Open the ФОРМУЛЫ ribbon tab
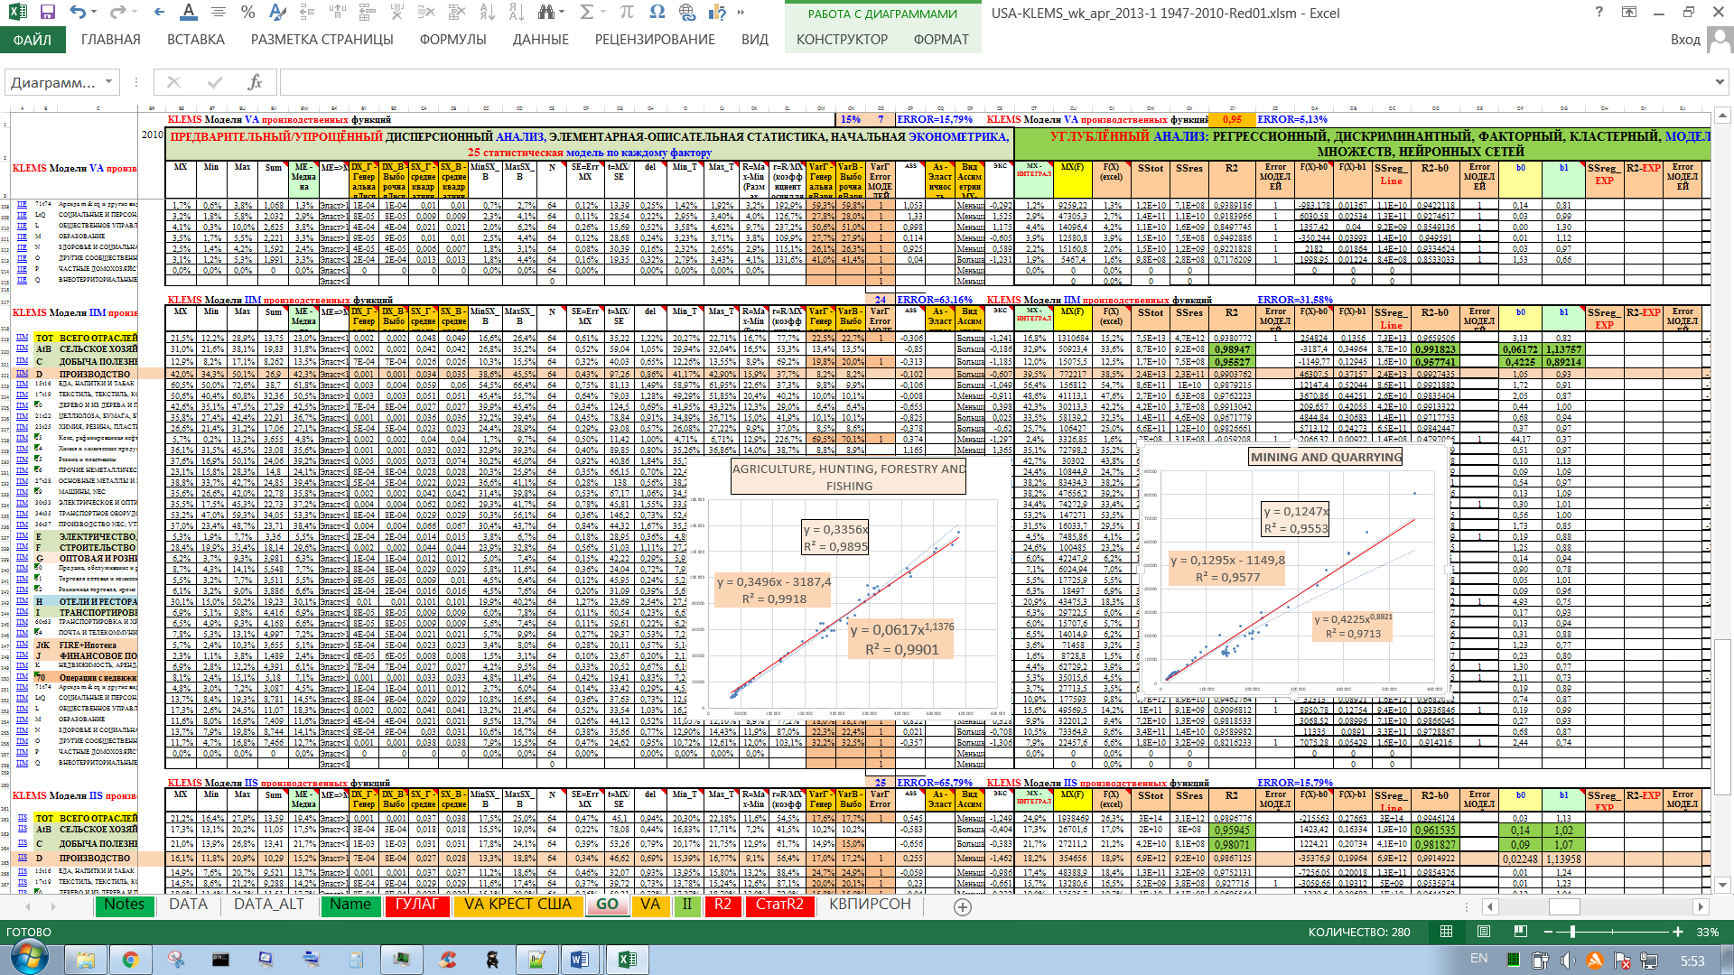Screen dimensions: 1734x975 coord(452,40)
